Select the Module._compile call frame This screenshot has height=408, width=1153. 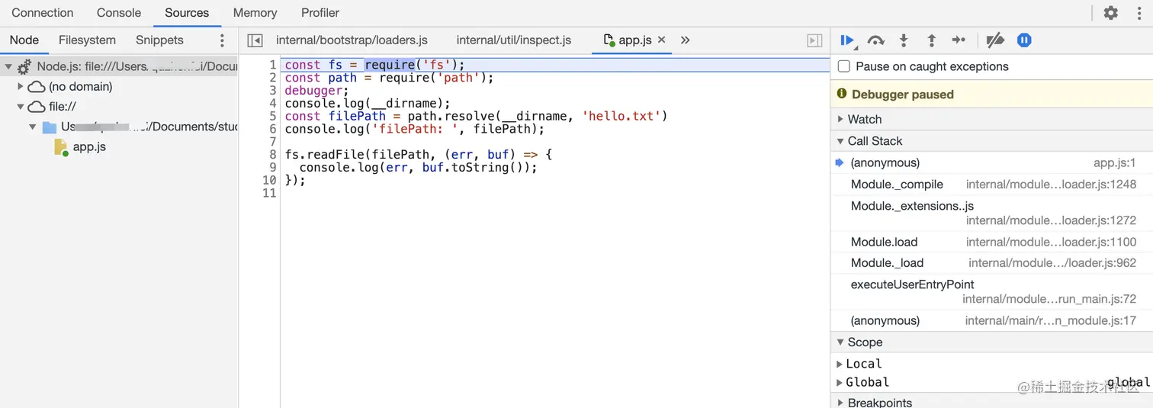pyautogui.click(x=991, y=185)
